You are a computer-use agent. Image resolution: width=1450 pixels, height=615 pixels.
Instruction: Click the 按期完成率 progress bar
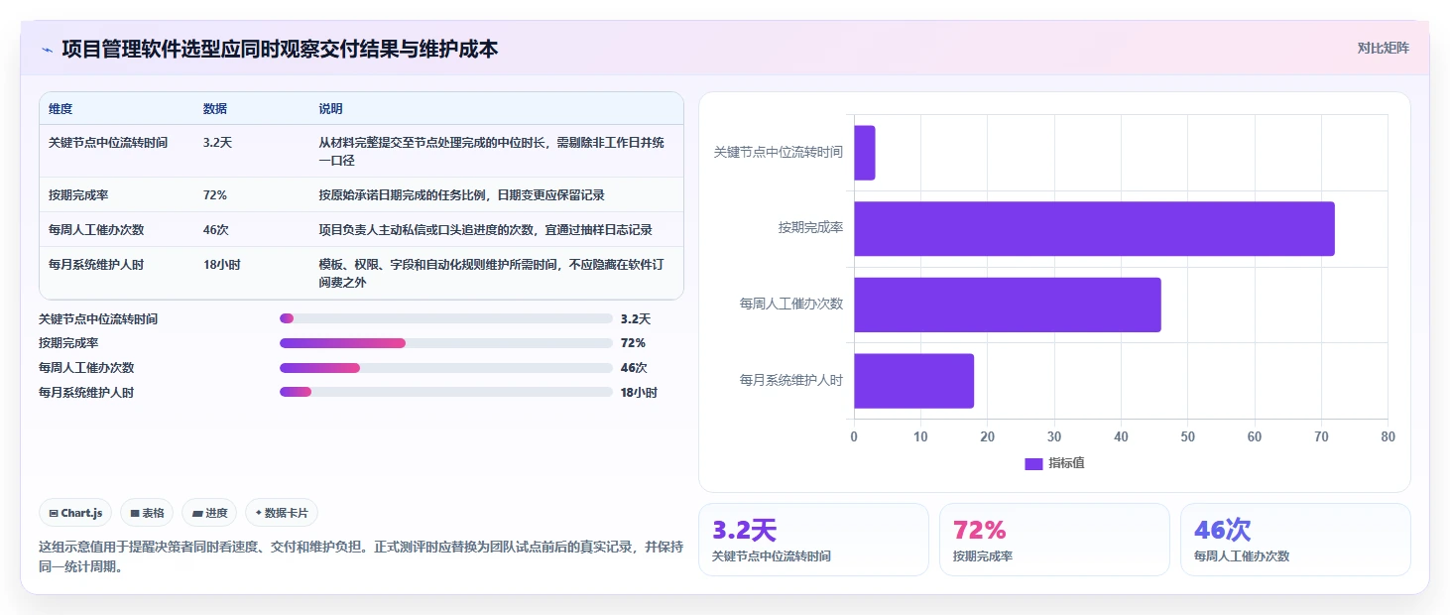(x=446, y=343)
